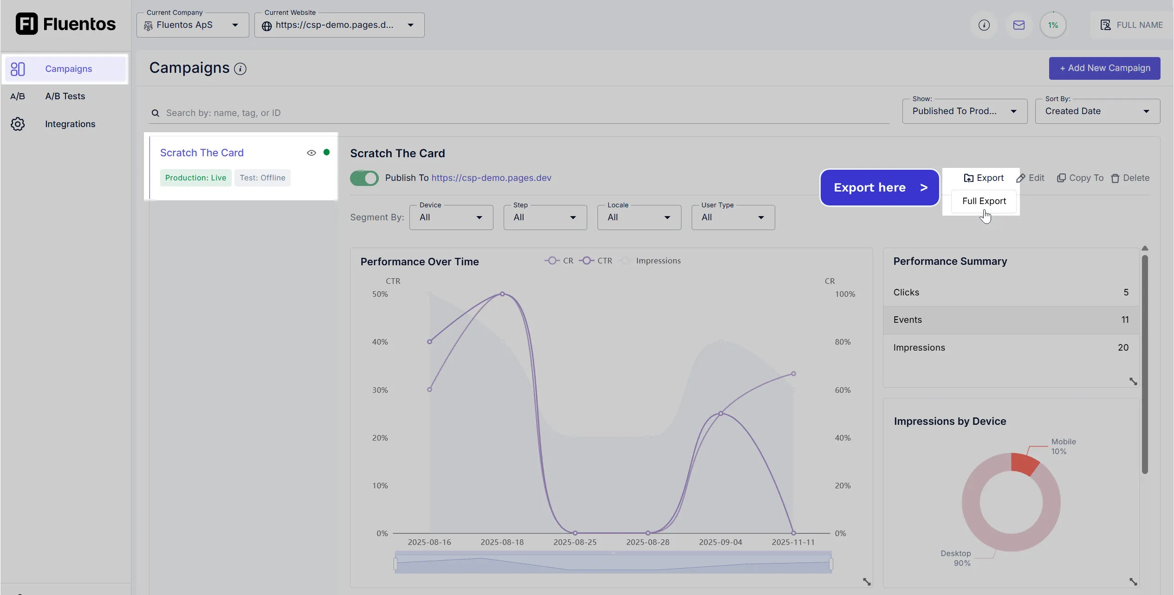Click the Add New Campaign button
1174x595 pixels.
[1104, 68]
